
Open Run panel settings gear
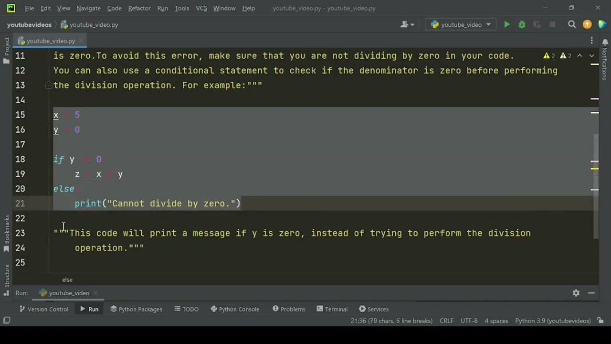point(576,293)
